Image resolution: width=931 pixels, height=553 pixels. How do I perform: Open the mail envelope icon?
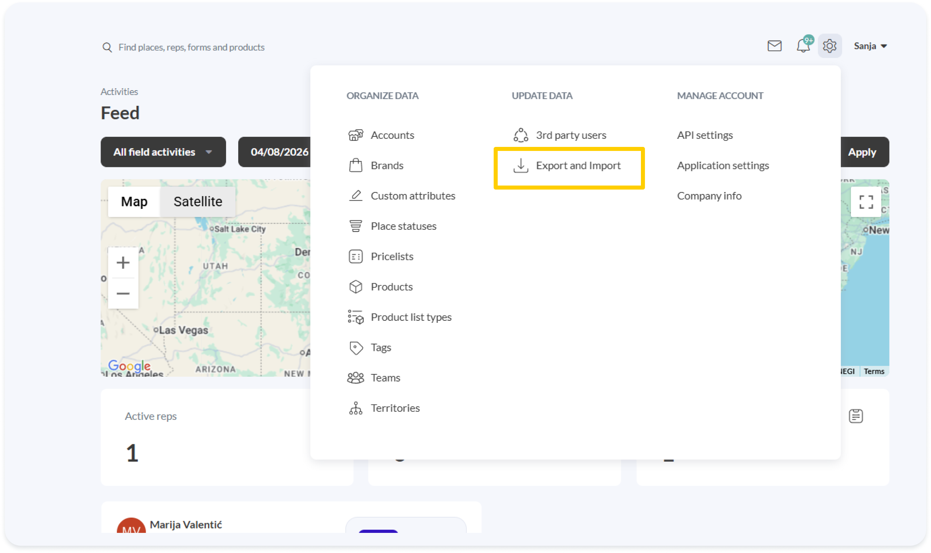coord(774,46)
